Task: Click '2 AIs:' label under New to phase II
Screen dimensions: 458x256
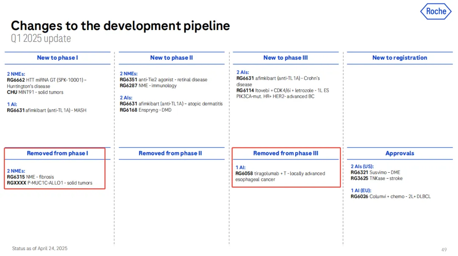Action: (126, 98)
